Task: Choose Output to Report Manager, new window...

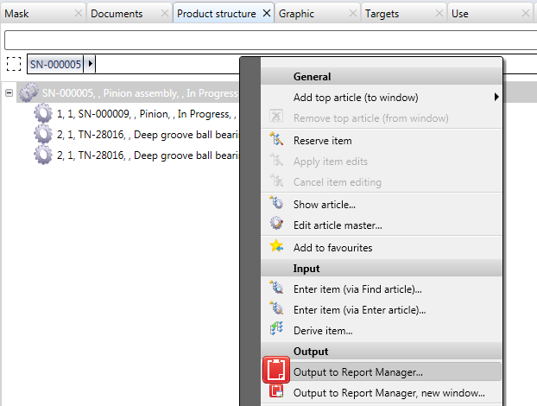Action: (x=382, y=393)
